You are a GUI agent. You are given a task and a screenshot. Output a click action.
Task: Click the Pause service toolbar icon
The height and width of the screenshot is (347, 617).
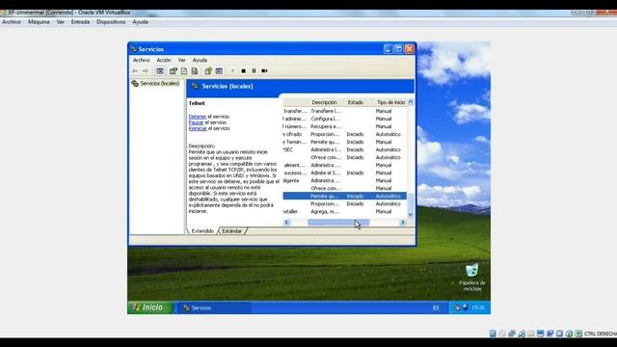(254, 70)
